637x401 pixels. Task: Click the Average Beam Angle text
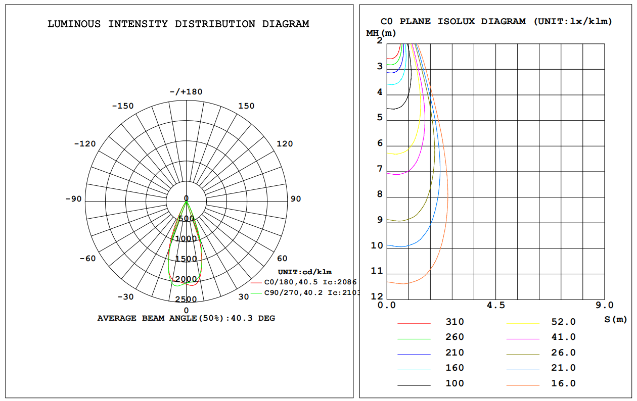click(186, 318)
